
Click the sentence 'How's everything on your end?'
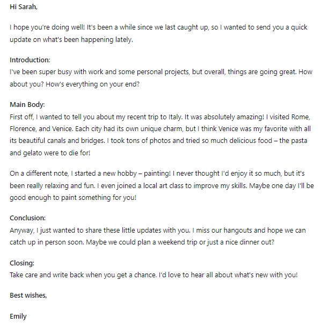(92, 84)
